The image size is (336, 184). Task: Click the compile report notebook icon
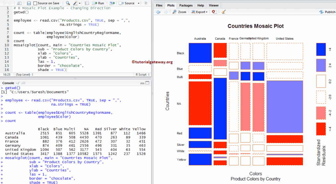(86, 3)
